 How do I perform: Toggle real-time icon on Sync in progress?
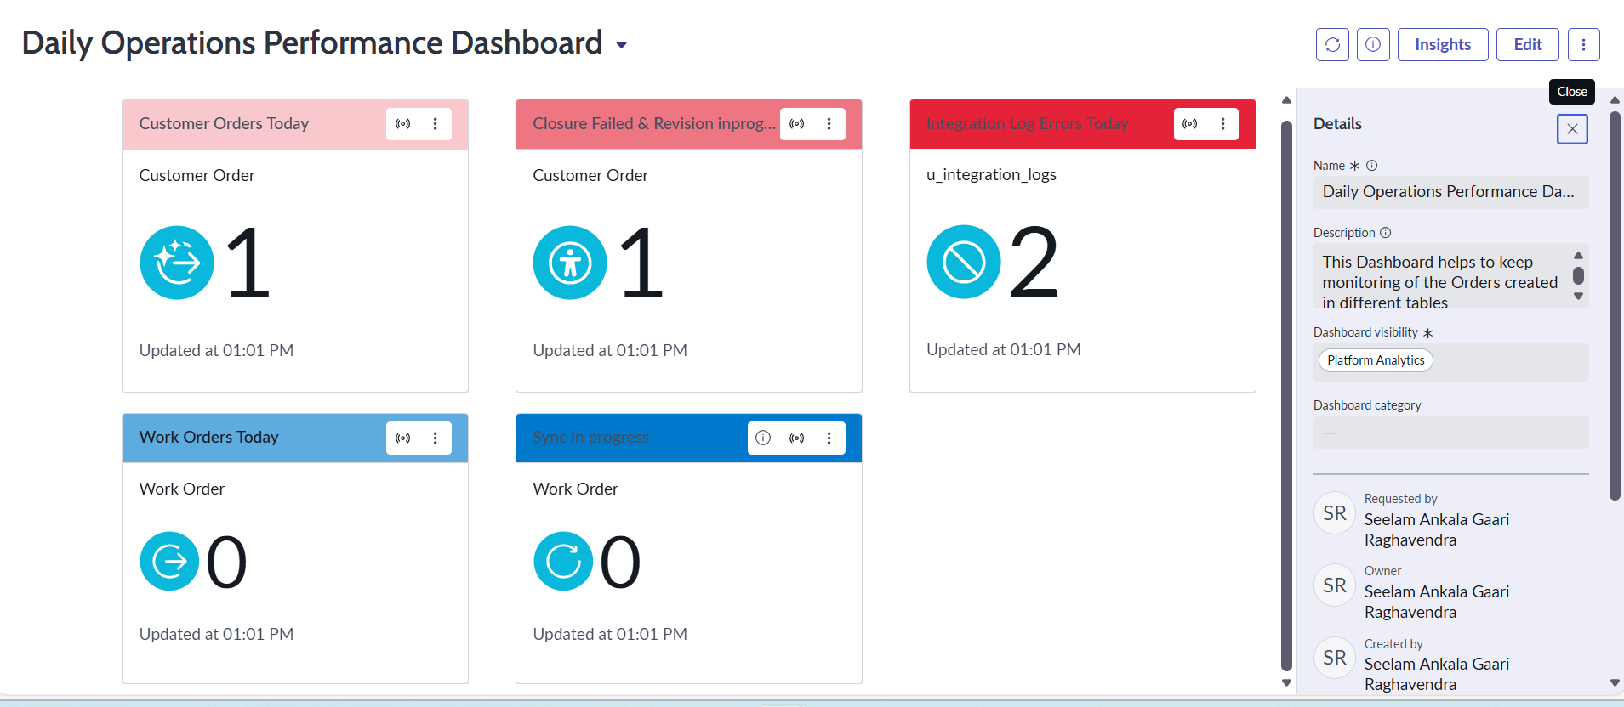[797, 438]
